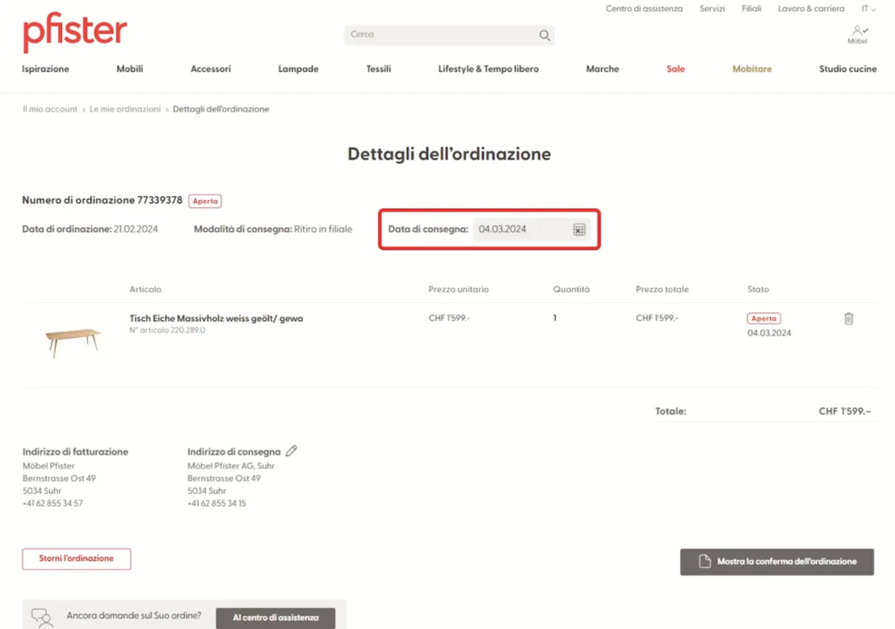Navigate to Le mie ordinazioni breadcrumb
Viewport: 895px width, 629px height.
pos(125,109)
